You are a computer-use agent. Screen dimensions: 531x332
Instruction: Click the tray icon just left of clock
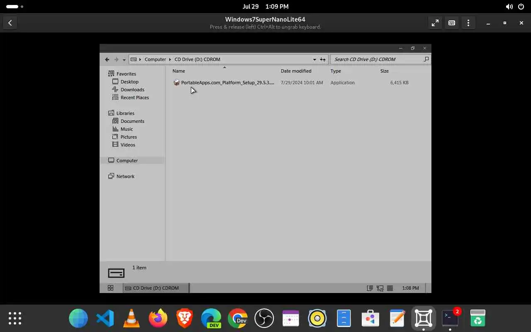(390, 288)
